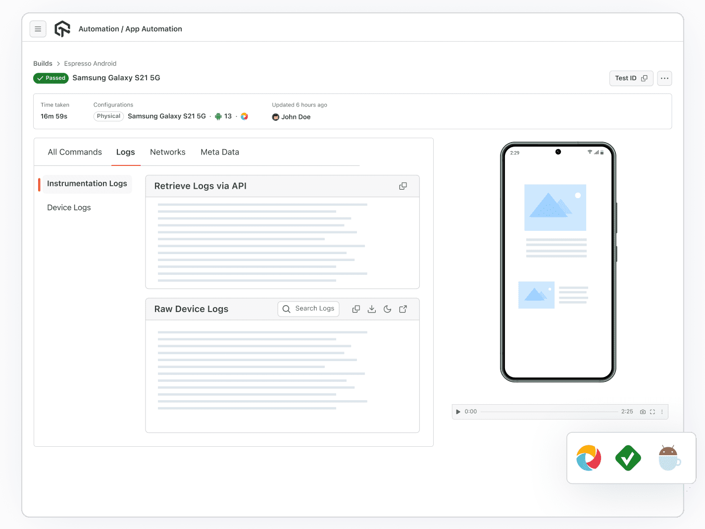Click the "Samsung Galaxy S21 5G" page title
Image resolution: width=705 pixels, height=529 pixels.
click(116, 78)
